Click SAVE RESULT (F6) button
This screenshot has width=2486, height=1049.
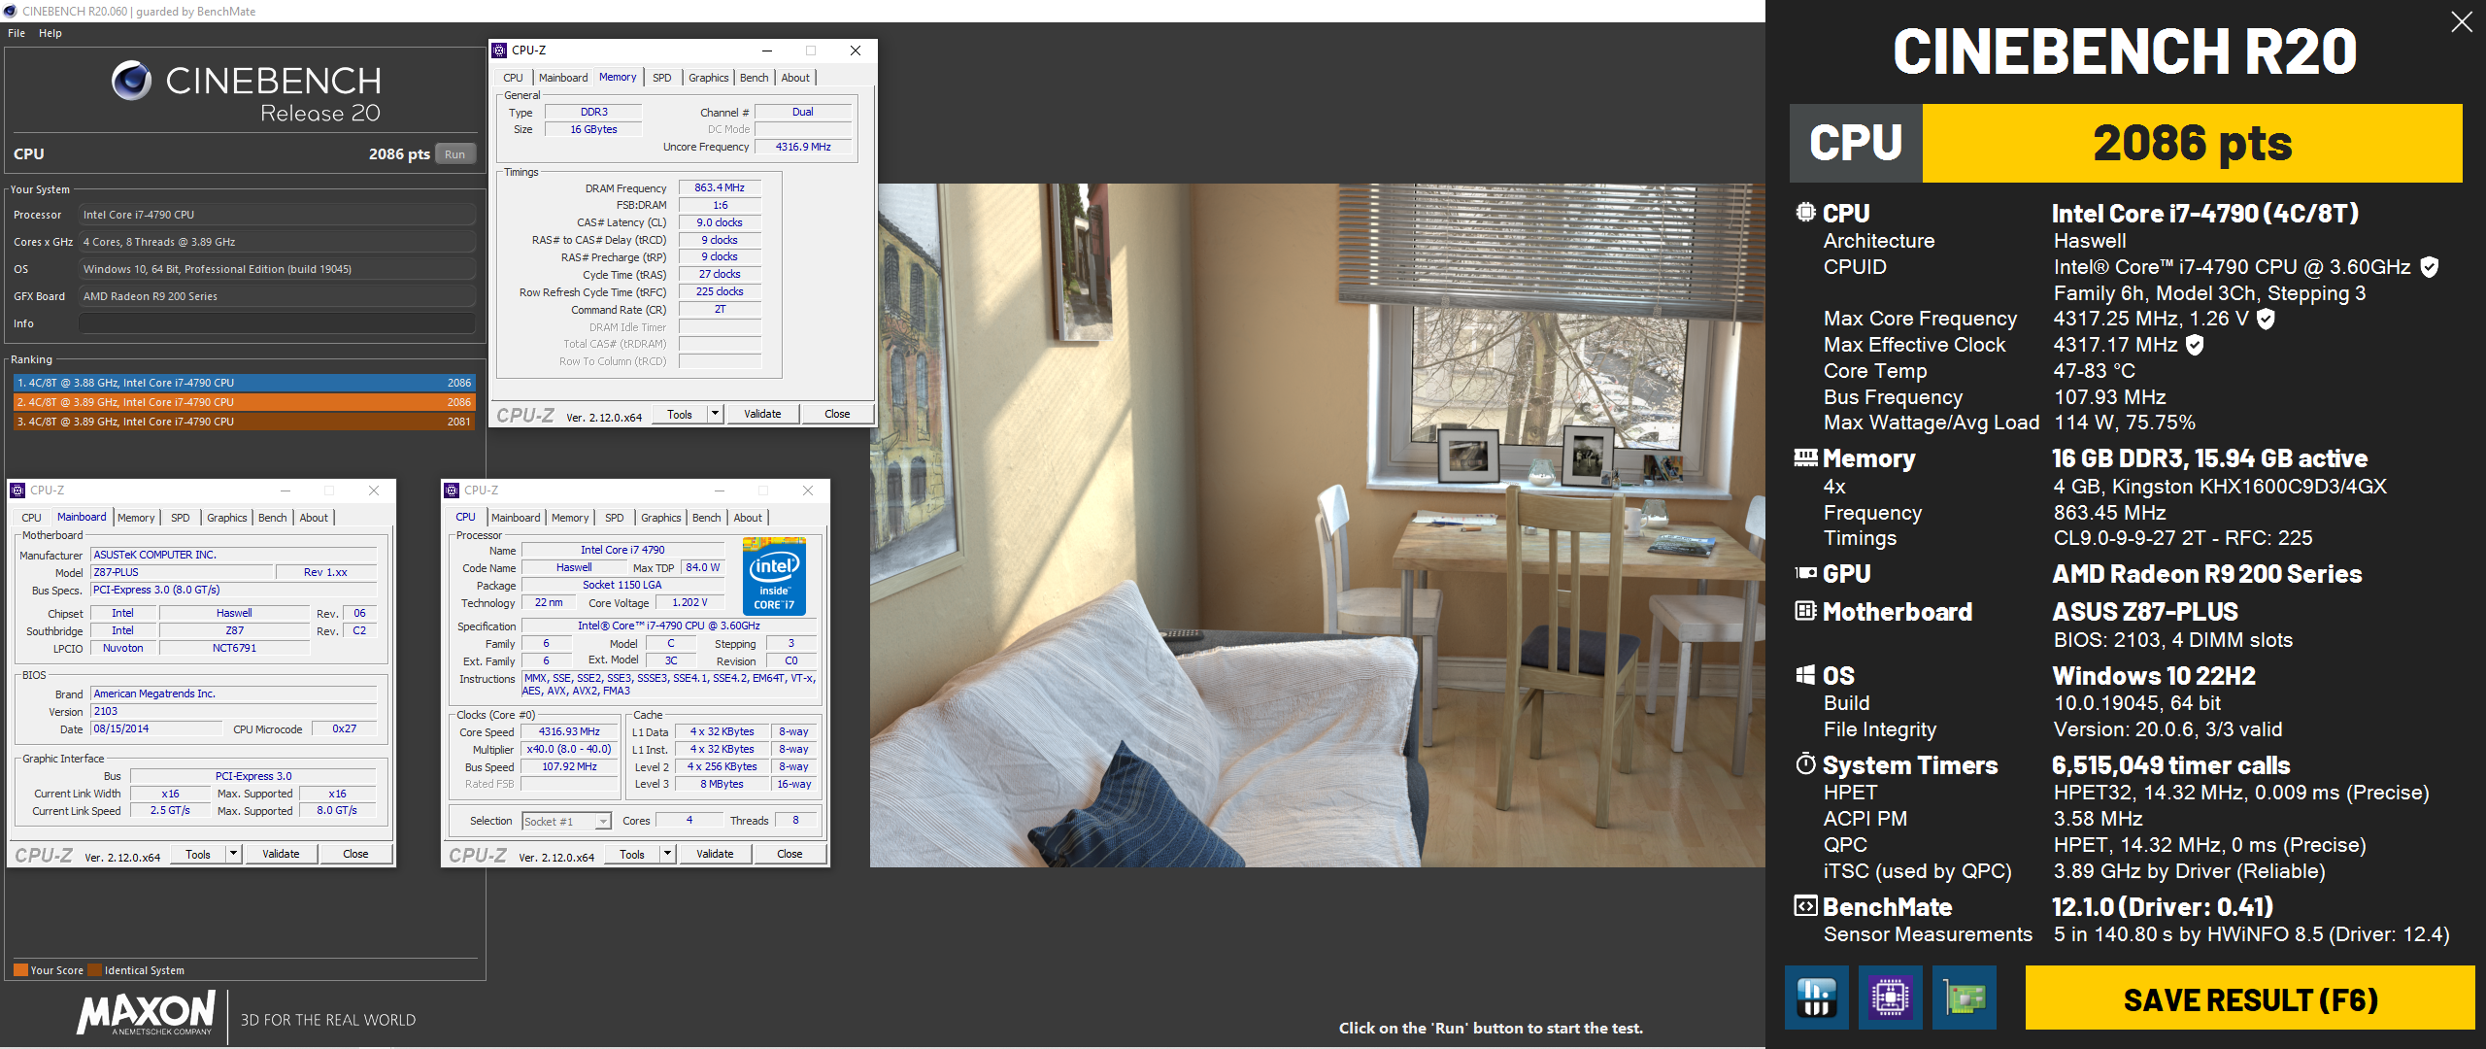coord(2250,998)
